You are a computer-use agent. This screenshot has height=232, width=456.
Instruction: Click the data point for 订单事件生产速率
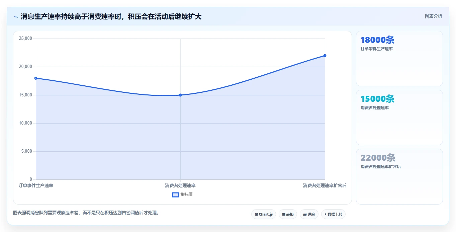click(x=36, y=78)
